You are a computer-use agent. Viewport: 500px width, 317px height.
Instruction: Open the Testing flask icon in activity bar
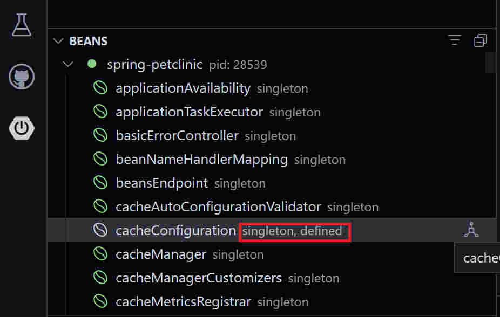tap(22, 25)
